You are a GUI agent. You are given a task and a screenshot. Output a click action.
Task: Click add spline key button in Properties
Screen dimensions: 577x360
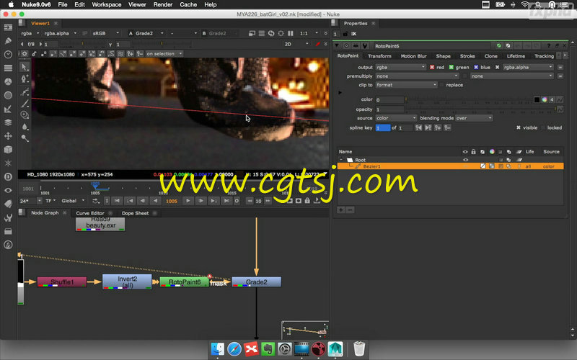(438, 128)
